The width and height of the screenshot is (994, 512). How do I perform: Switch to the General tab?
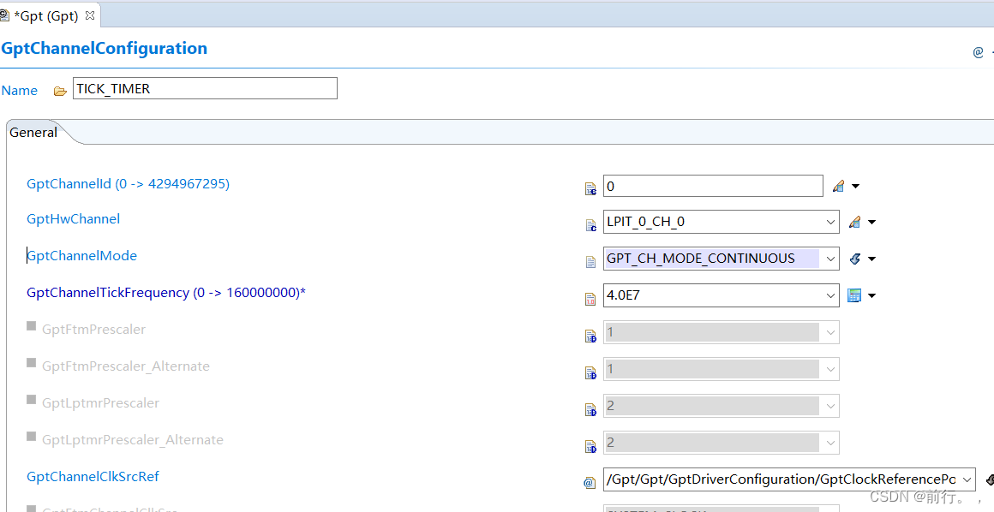click(33, 132)
